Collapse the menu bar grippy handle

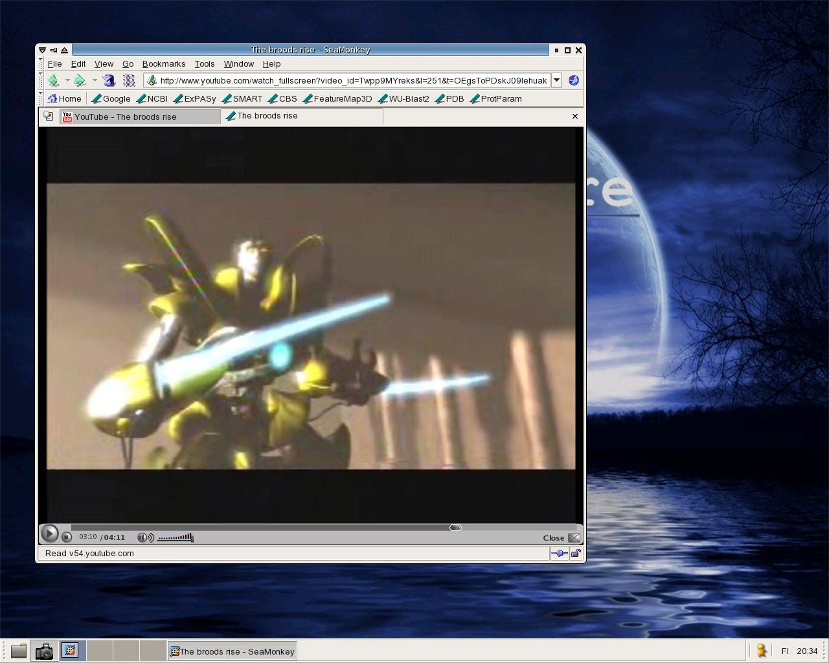(x=41, y=63)
